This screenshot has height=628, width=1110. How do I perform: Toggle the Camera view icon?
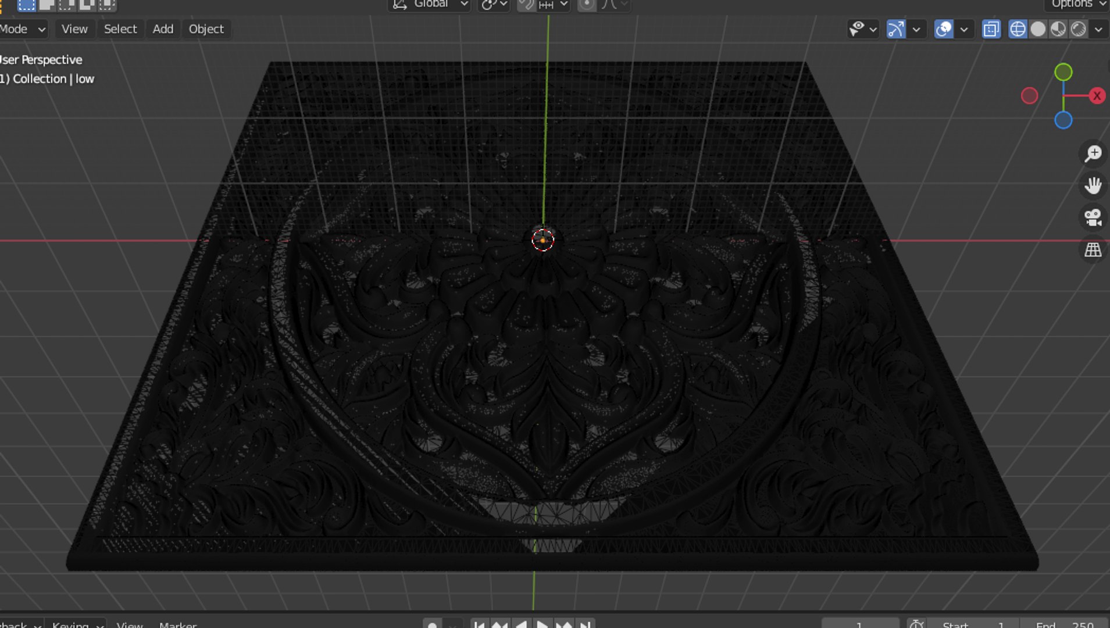(1093, 218)
